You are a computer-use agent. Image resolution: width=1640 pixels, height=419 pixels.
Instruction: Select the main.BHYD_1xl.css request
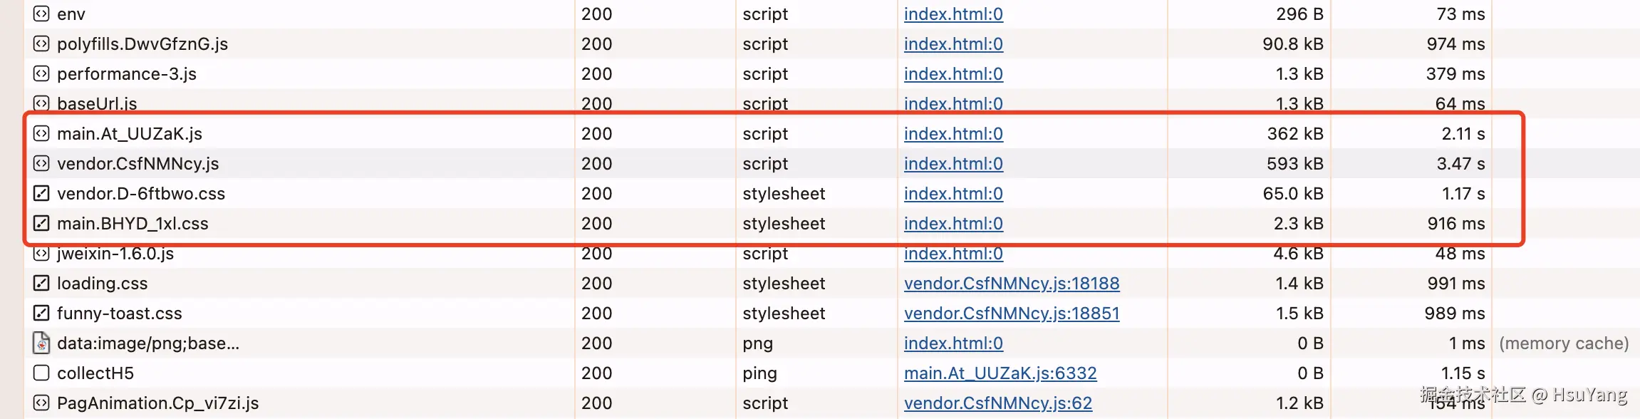pyautogui.click(x=133, y=223)
